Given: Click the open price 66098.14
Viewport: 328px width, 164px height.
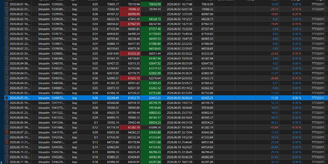Looking at the screenshot, I should pos(113,152).
